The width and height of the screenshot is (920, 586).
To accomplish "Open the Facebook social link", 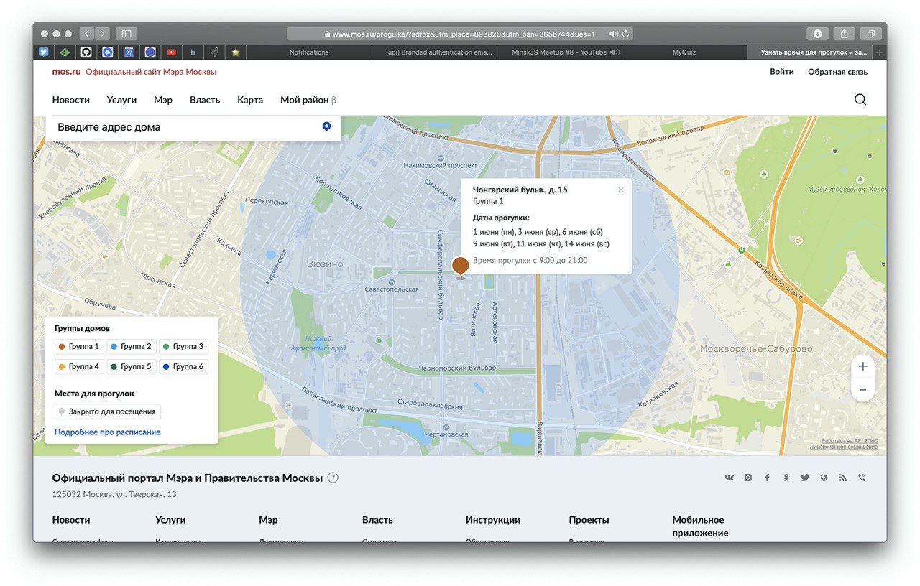I will 767,478.
